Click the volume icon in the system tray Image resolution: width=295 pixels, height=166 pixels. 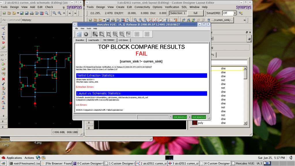point(291,158)
